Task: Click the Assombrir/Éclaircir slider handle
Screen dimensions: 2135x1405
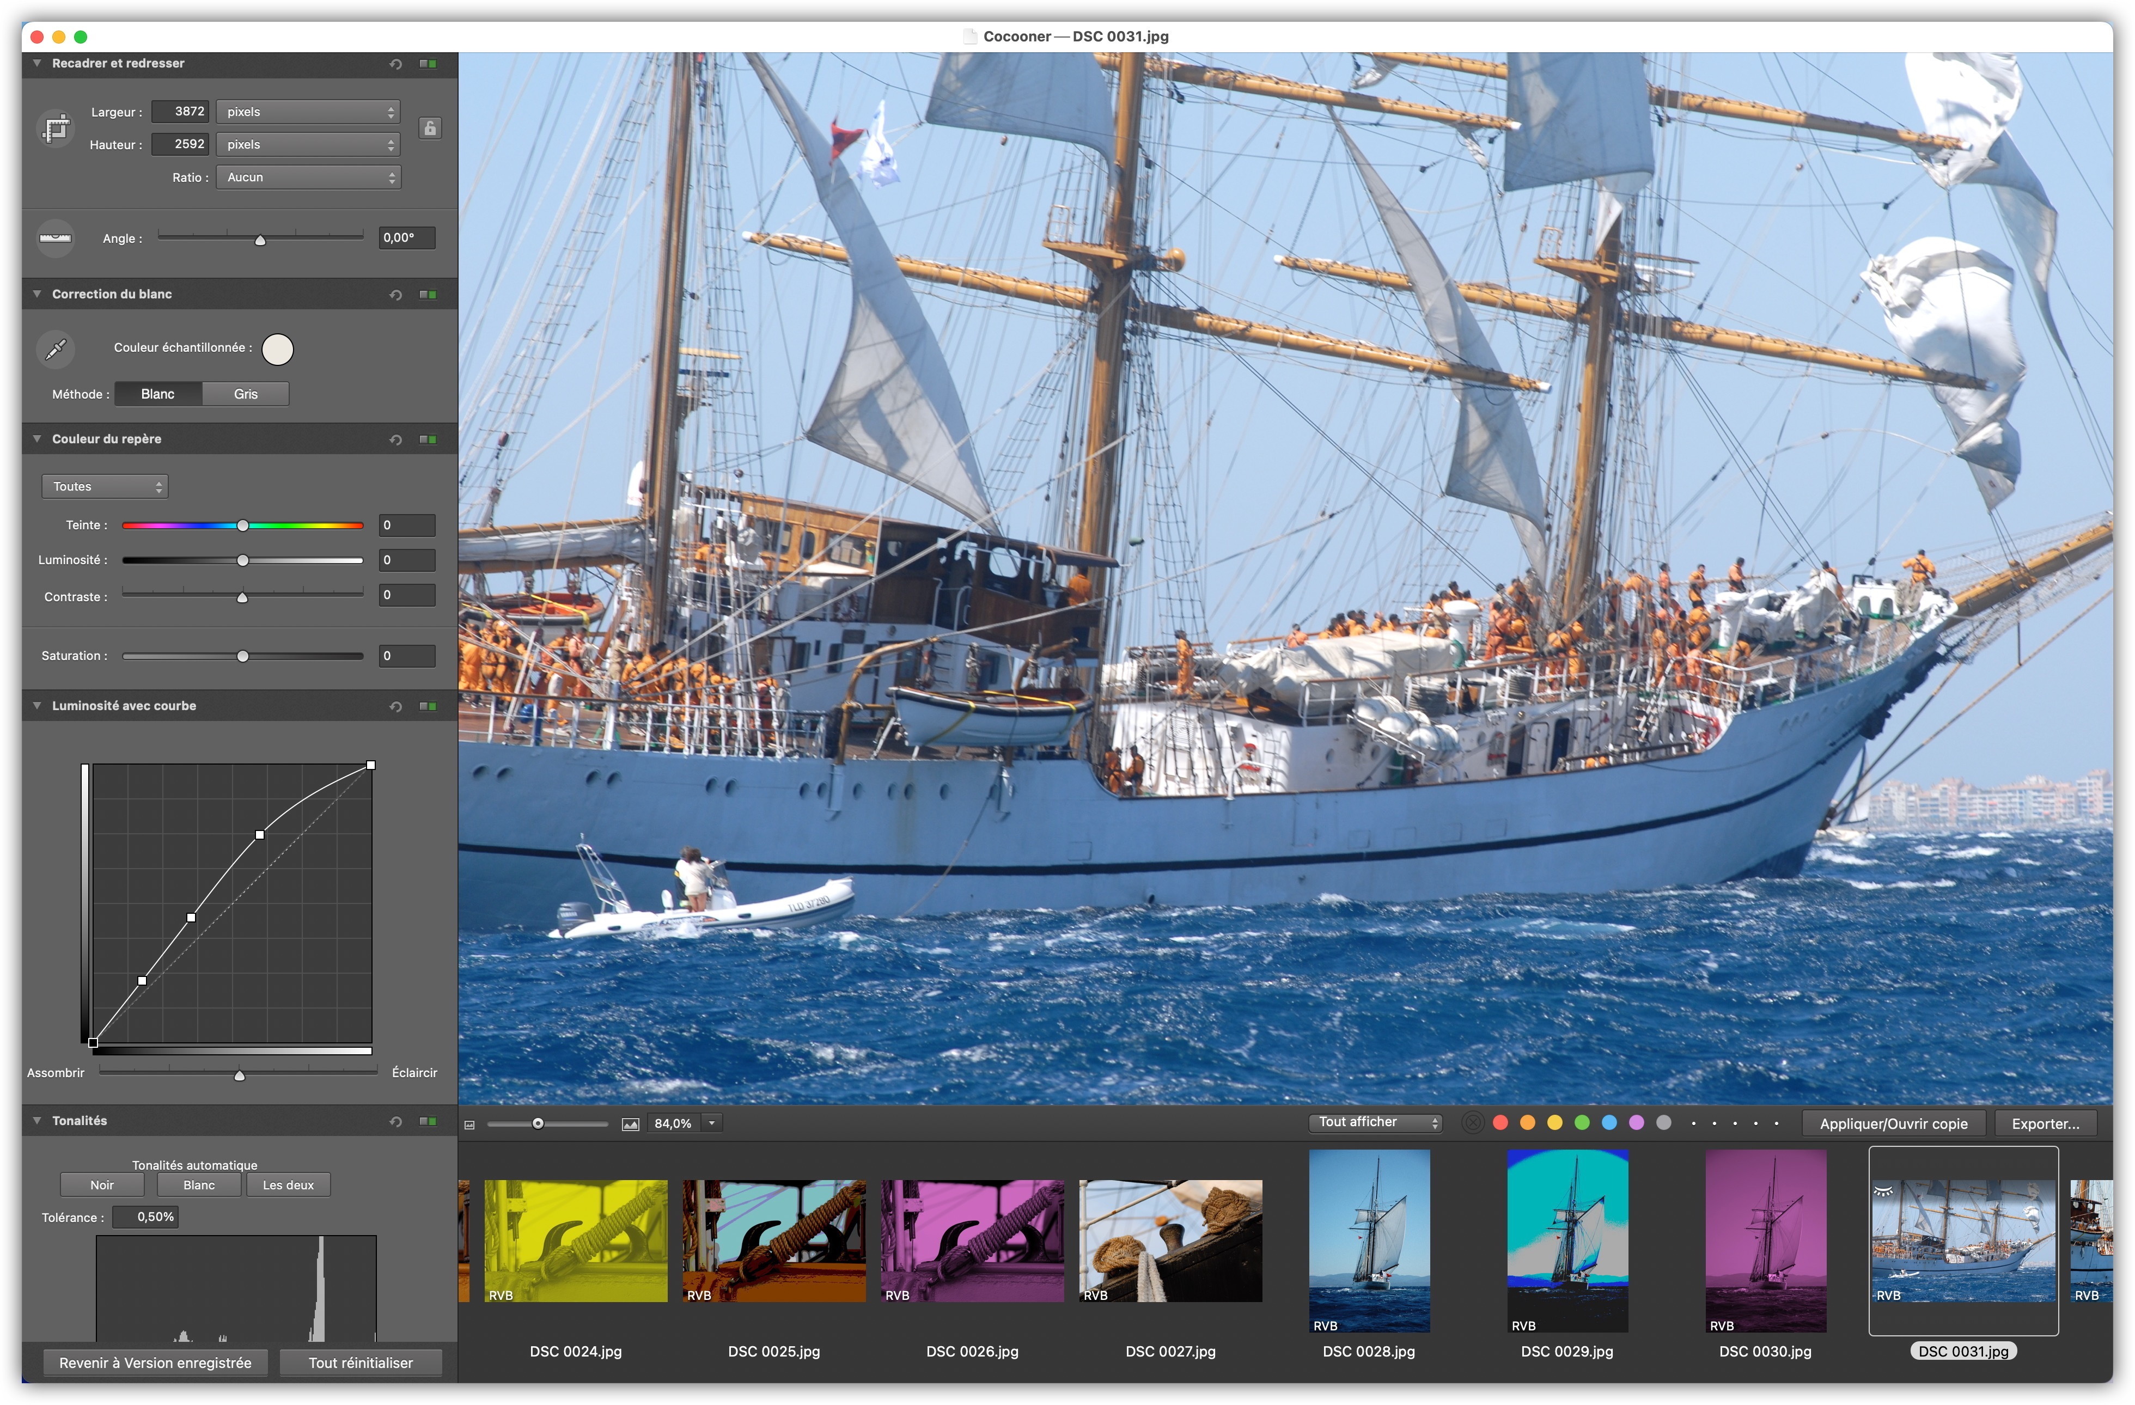Action: point(240,1076)
